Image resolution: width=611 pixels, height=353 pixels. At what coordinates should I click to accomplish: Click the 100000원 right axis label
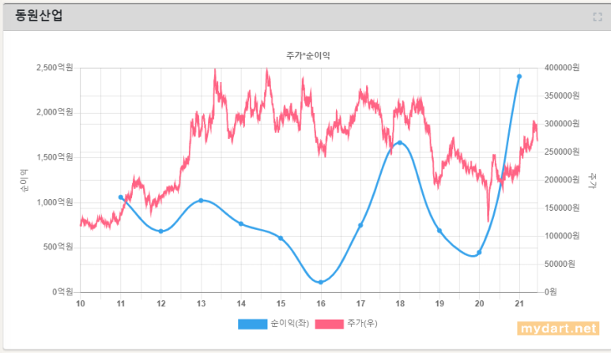tap(562, 236)
